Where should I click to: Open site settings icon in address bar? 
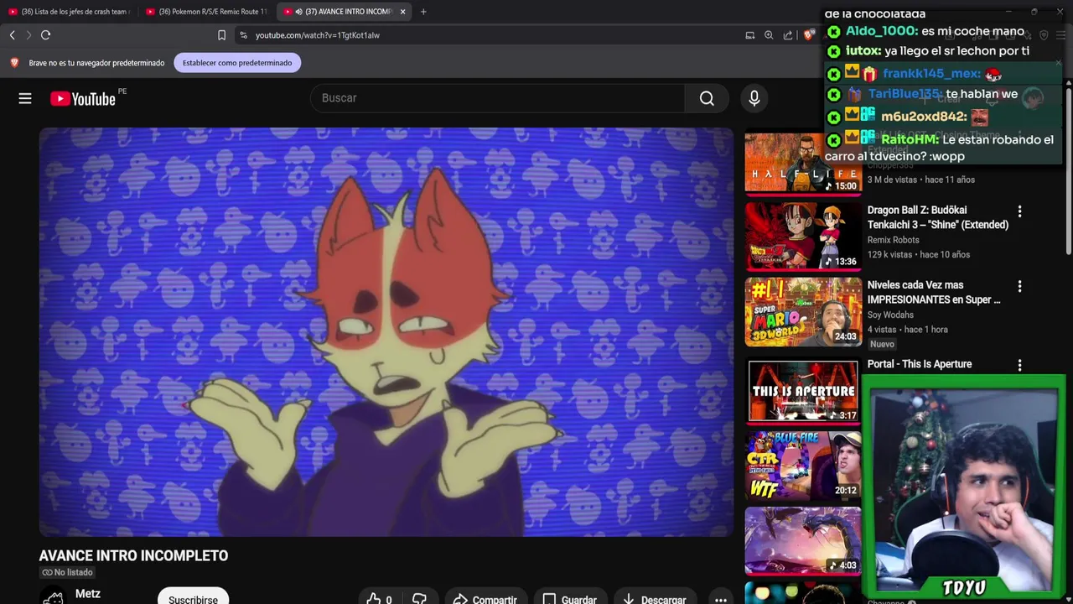click(243, 35)
